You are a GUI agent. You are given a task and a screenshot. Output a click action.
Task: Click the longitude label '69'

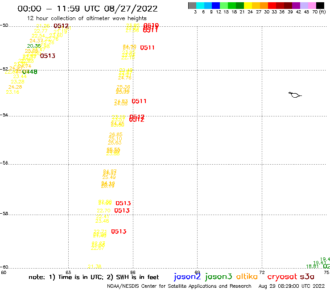[x=197, y=272]
